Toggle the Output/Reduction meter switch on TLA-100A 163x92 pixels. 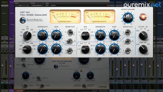click(x=24, y=65)
